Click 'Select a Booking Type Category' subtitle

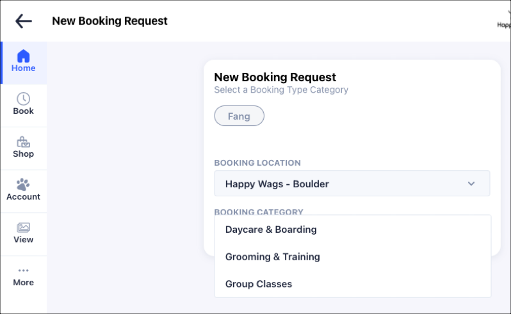(280, 90)
